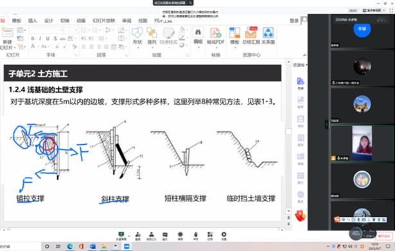Open the 形状 shapes gallery
Screen dimensions: 395x251
pos(137,36)
